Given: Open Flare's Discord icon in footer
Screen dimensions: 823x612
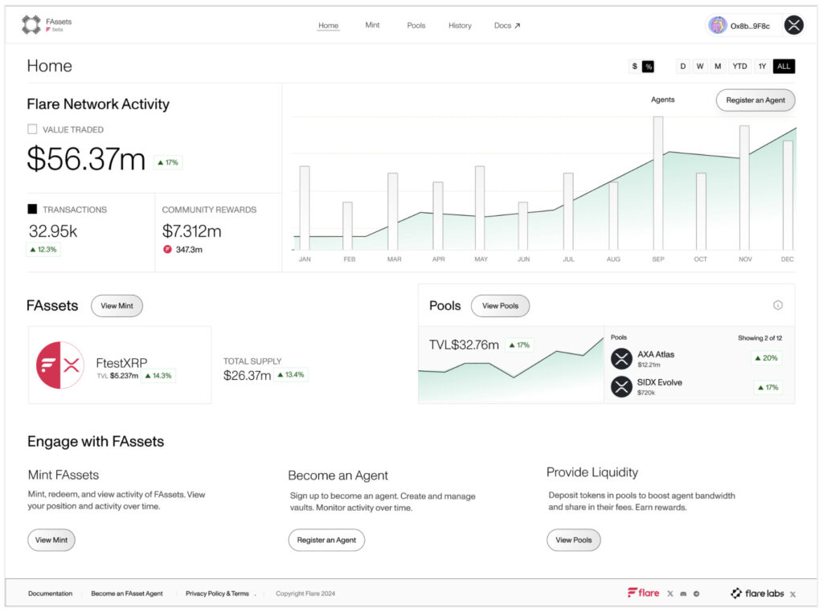Looking at the screenshot, I should (683, 594).
